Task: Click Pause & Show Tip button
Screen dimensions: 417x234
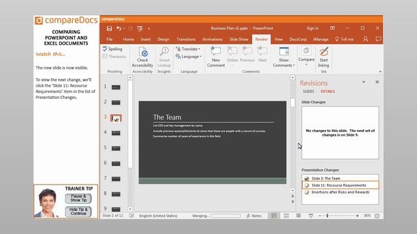Action: click(78, 198)
